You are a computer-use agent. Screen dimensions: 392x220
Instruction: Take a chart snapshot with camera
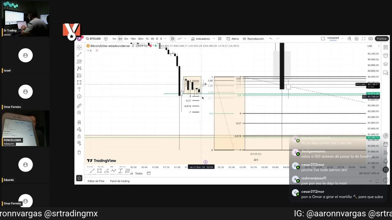371,39
